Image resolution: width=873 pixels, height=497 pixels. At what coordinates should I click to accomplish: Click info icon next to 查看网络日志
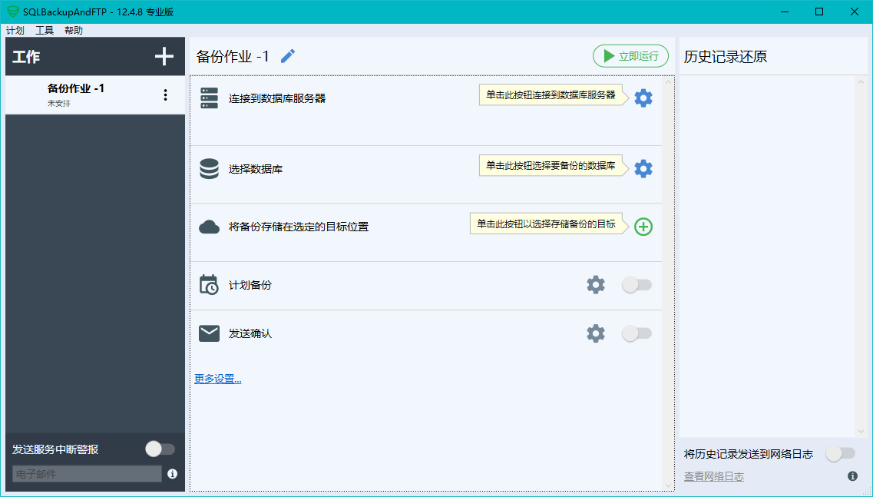[x=852, y=475]
